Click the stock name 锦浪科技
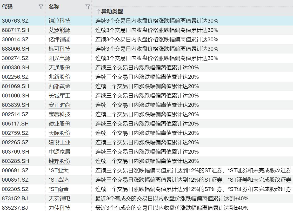The width and height of the screenshot is (293, 211). (59, 21)
